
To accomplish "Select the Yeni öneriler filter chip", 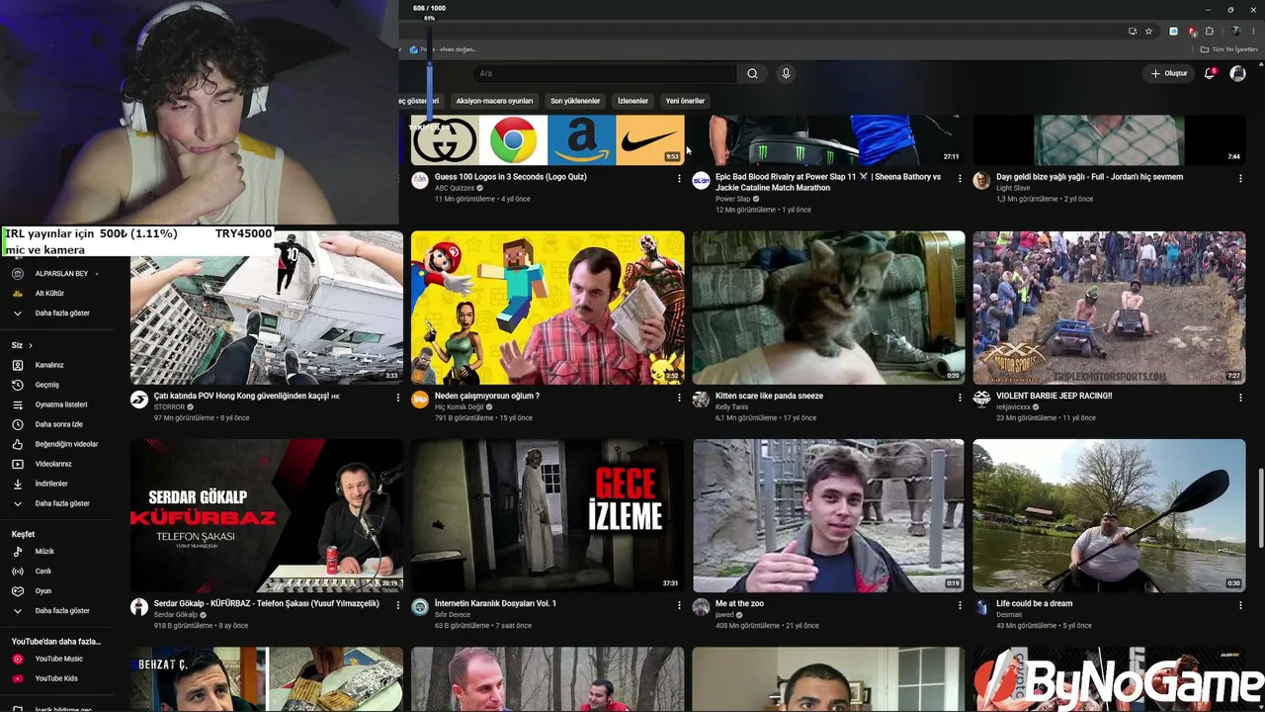I will (685, 101).
